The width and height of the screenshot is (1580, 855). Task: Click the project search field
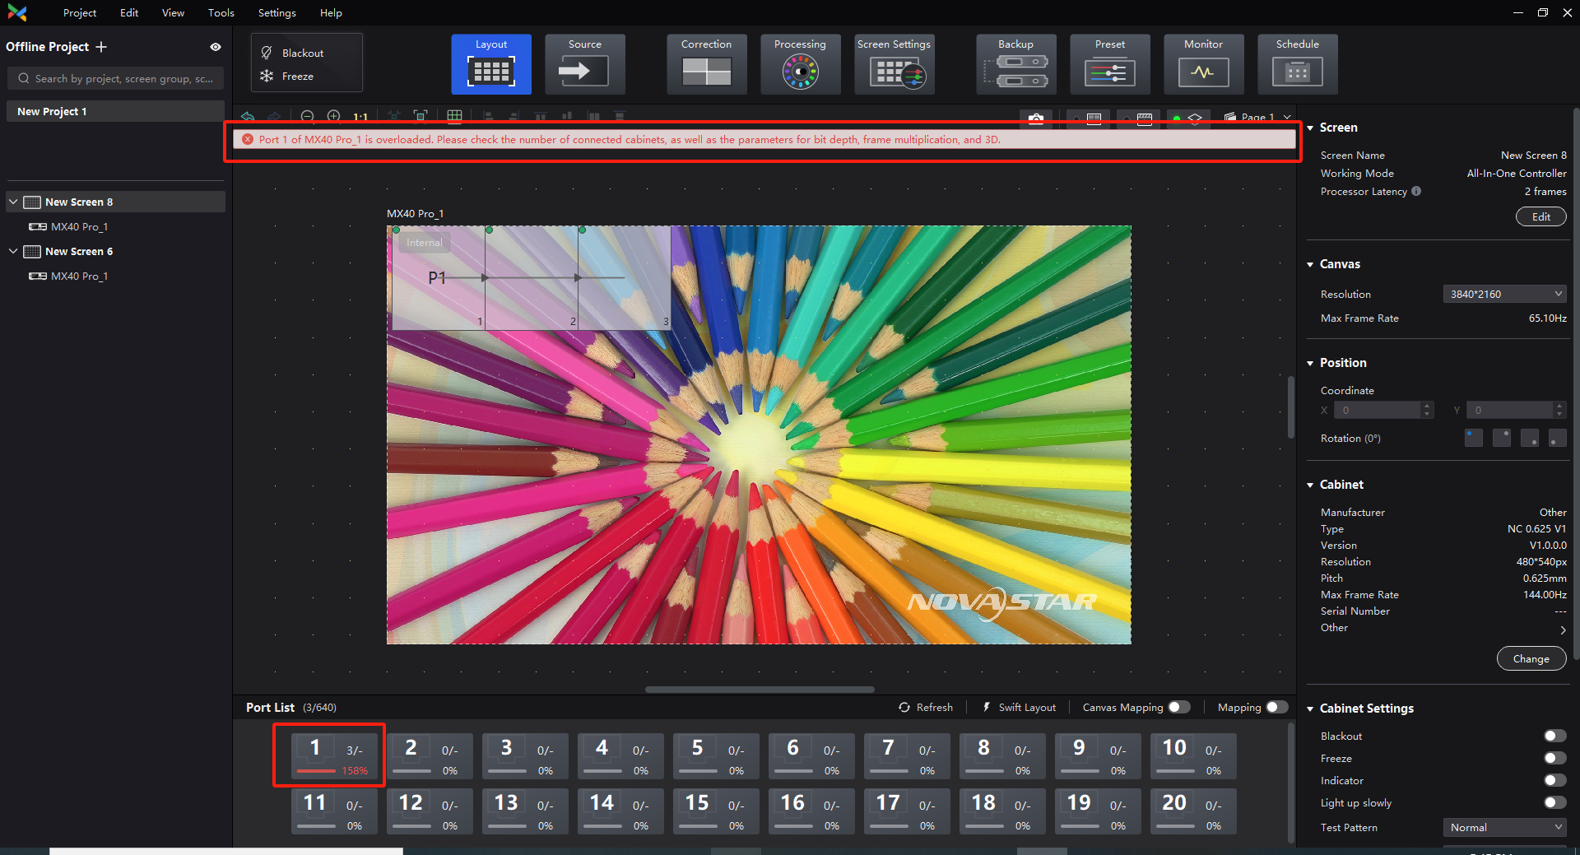click(115, 78)
